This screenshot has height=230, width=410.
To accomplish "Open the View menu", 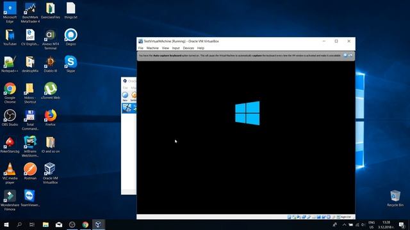I will tap(165, 48).
